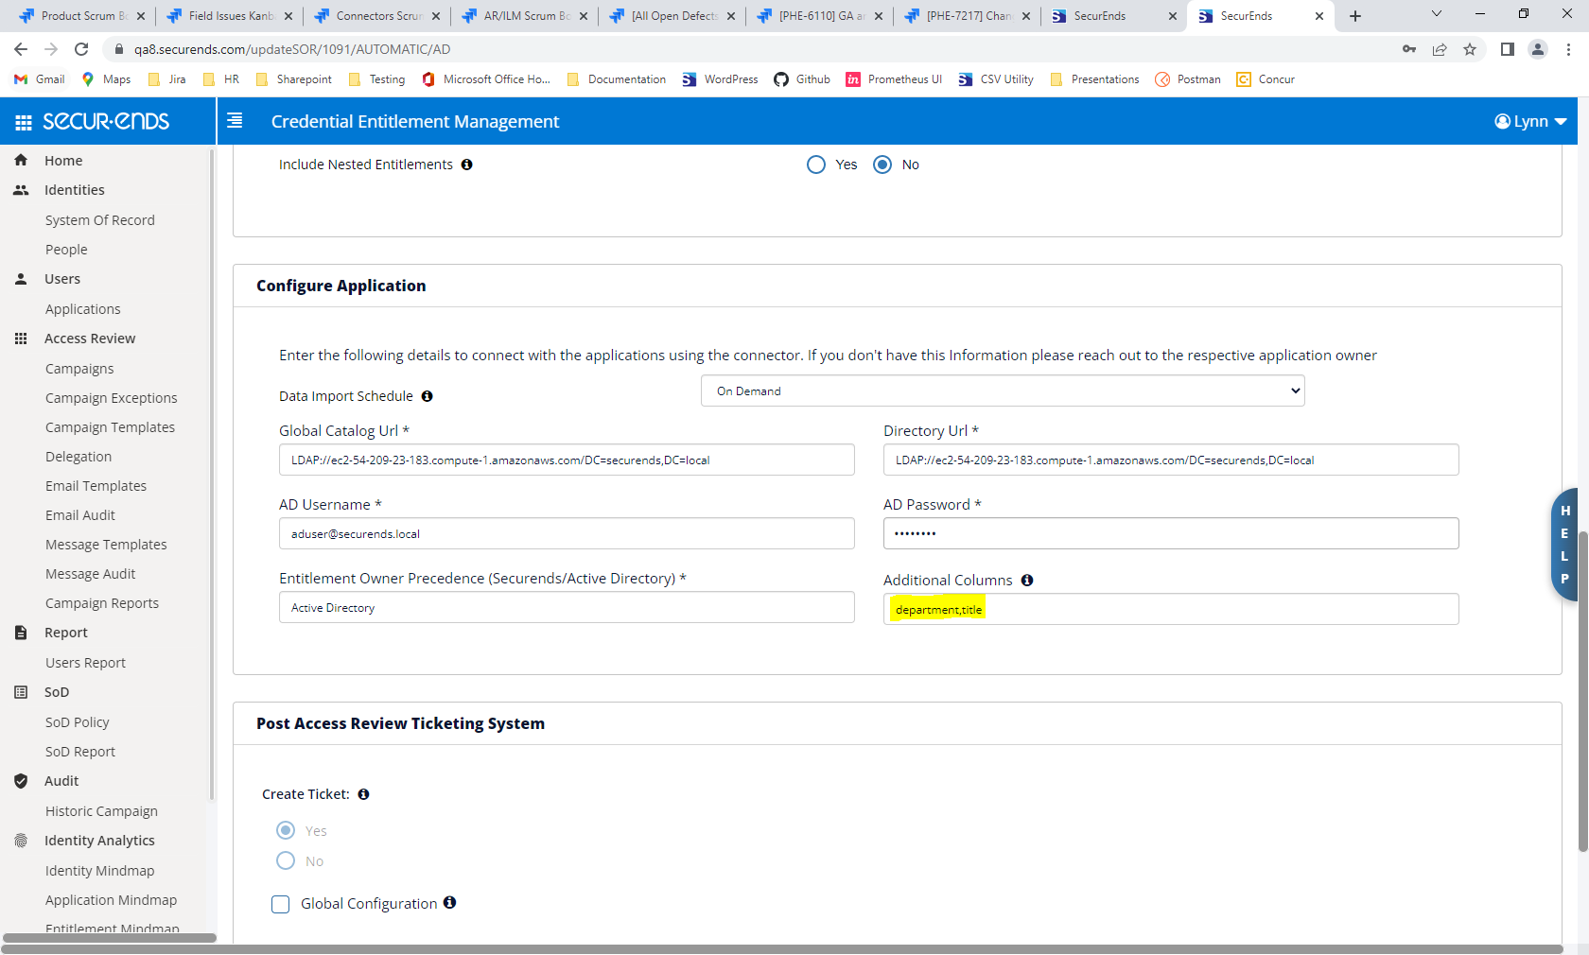Open the info tooltip next to Additional Columns
The height and width of the screenshot is (955, 1589).
point(1027,580)
